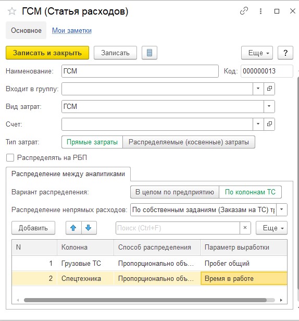The width and height of the screenshot is (299, 321).
Task: Switch distribution to В целом по предприятию
Action: pos(175,192)
